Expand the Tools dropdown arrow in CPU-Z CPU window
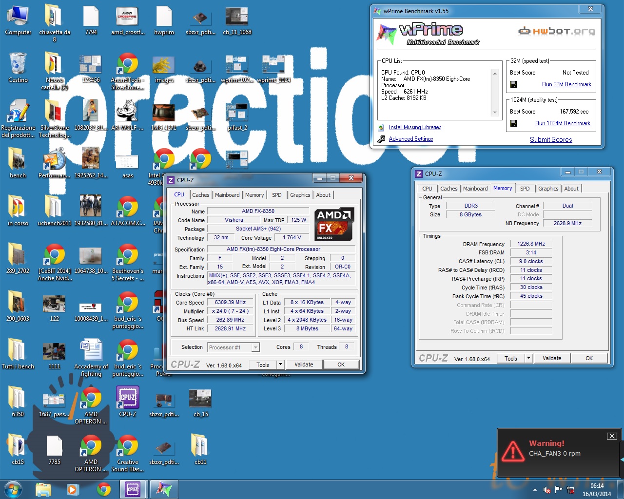624x499 pixels. (x=280, y=365)
